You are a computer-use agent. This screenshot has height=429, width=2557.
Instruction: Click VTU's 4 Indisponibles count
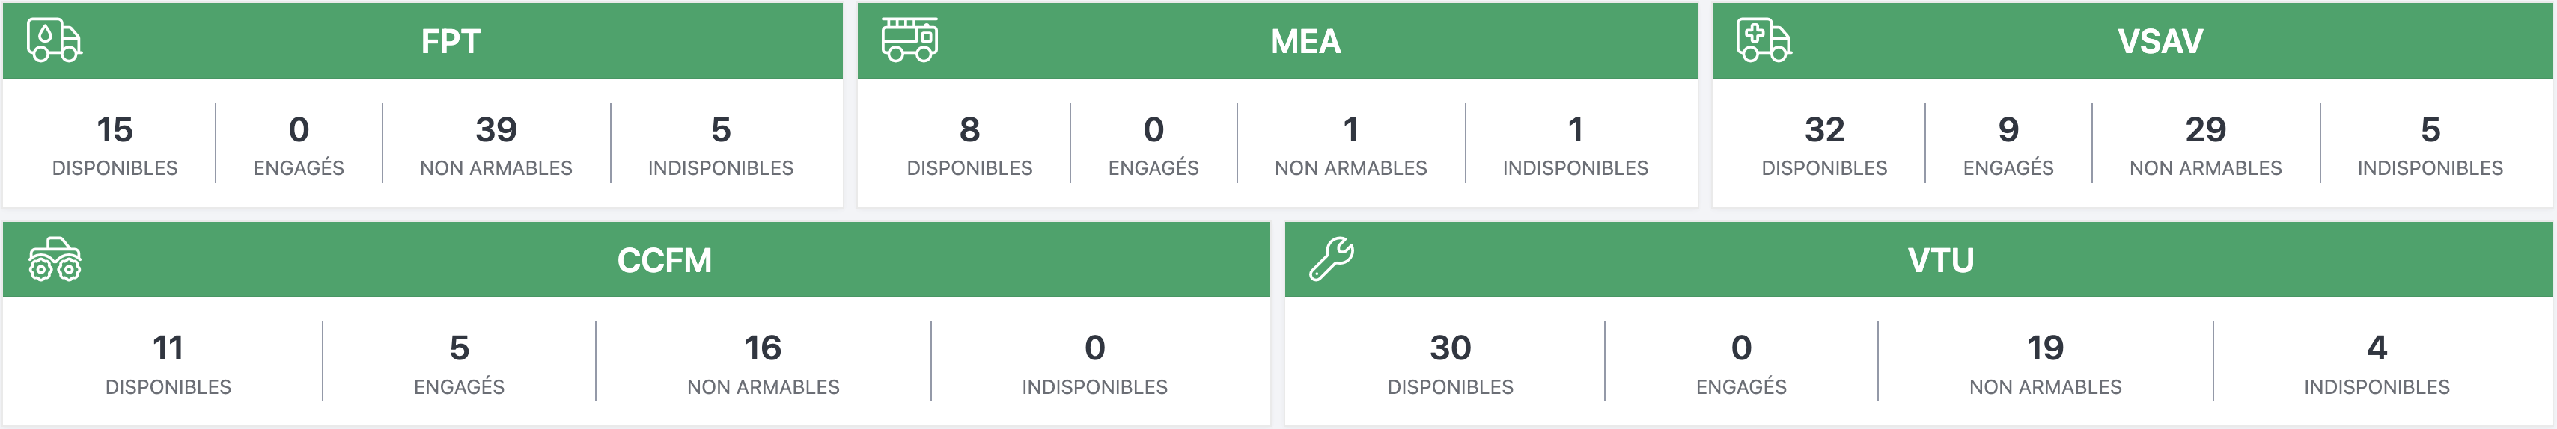2377,349
